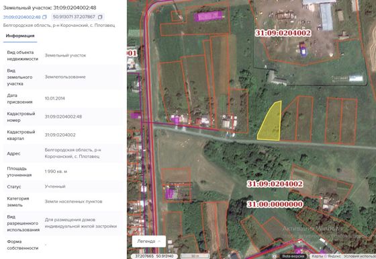Select the area value 1 990 кв. м
376x259 pixels.
56,172
